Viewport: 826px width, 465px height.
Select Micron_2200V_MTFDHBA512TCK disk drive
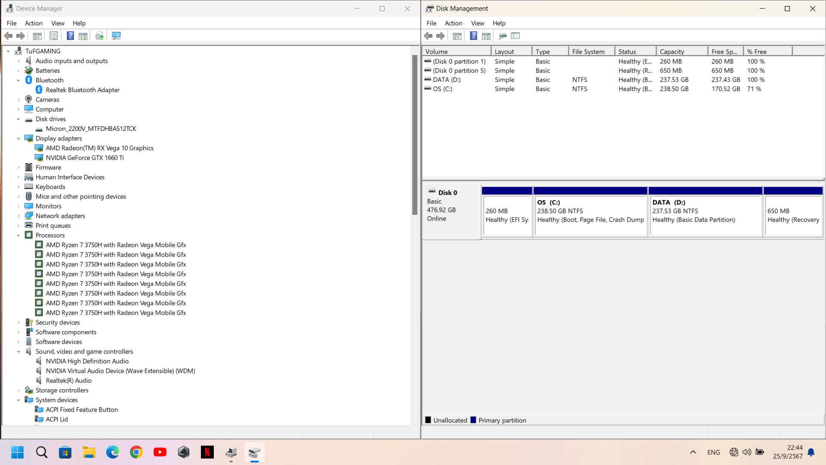91,128
